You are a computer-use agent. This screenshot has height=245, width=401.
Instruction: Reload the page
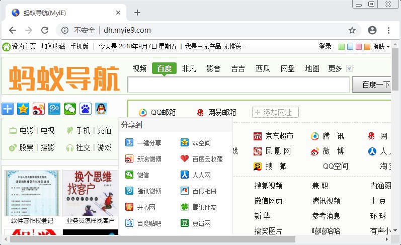45,30
